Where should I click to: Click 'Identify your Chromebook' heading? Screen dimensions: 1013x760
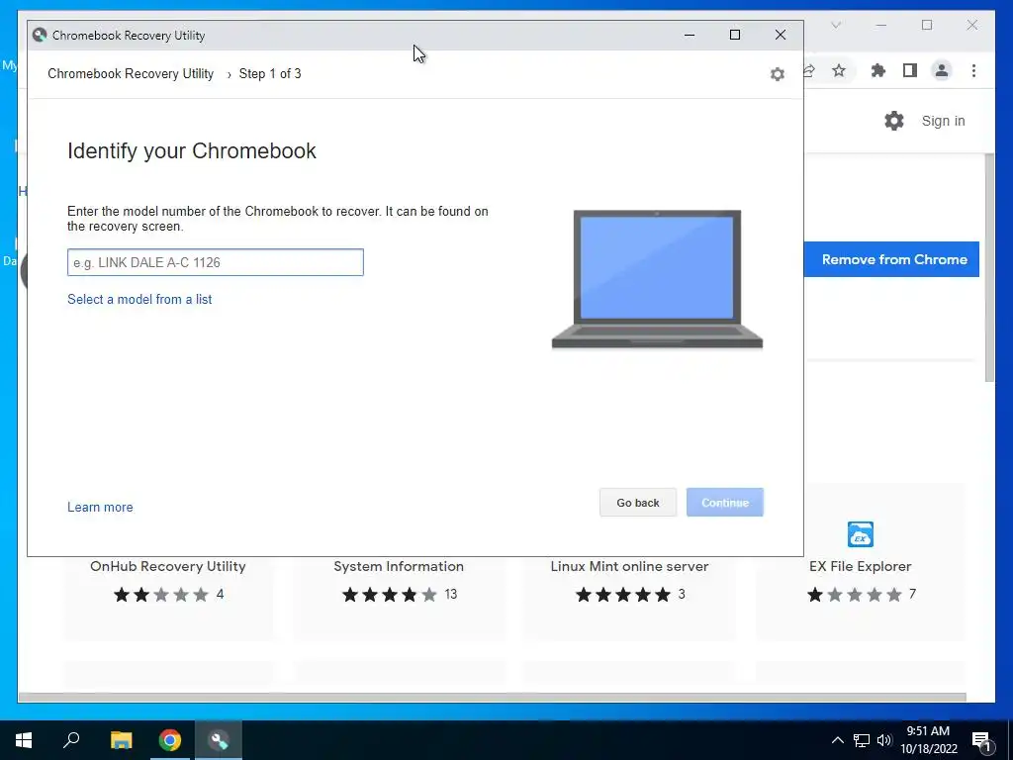point(192,150)
